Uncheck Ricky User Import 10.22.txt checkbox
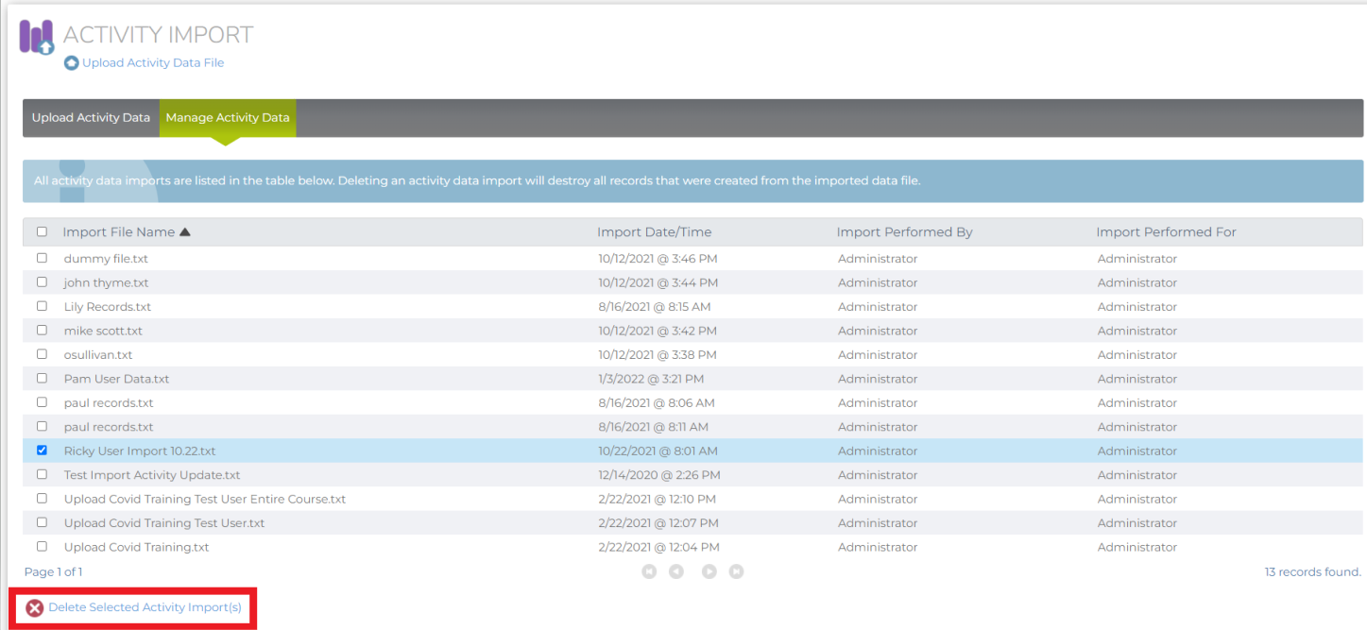Viewport: 1367px width, 630px height. coord(42,451)
